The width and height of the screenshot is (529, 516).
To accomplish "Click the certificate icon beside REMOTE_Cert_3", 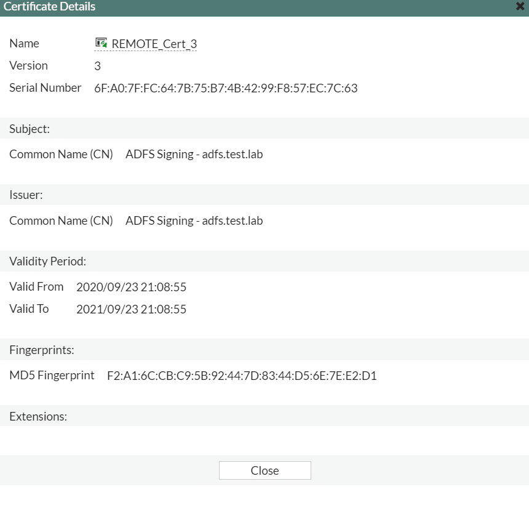I will [101, 43].
